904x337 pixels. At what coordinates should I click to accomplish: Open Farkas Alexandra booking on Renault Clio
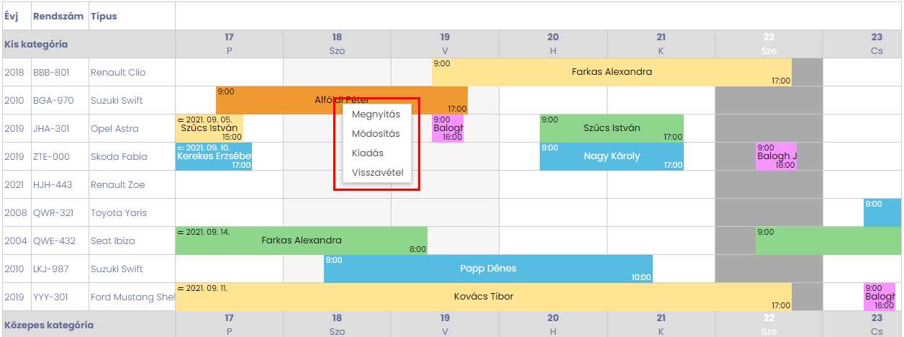(612, 72)
